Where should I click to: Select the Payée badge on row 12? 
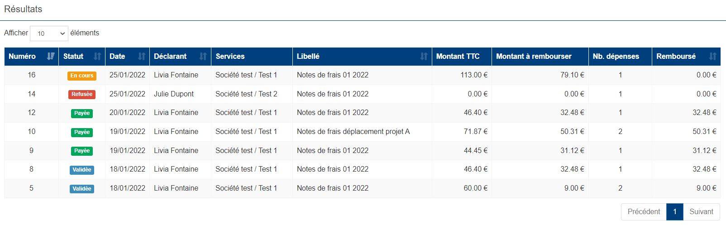tap(82, 113)
